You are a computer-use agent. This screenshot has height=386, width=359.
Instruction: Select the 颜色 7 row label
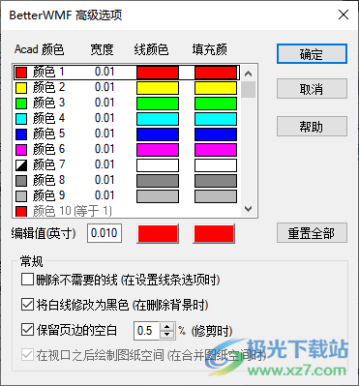tap(48, 164)
